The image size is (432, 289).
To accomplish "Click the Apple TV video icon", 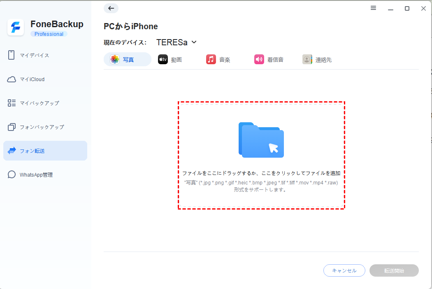I will coord(163,59).
